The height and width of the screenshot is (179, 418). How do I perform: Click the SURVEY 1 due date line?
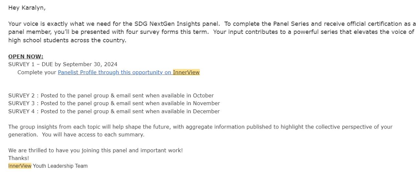tap(63, 64)
